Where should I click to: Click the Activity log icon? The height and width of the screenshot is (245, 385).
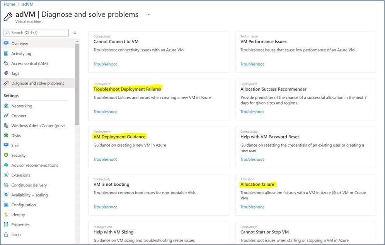6,53
